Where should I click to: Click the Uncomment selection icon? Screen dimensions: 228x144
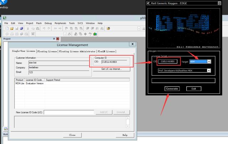(x=102, y=28)
